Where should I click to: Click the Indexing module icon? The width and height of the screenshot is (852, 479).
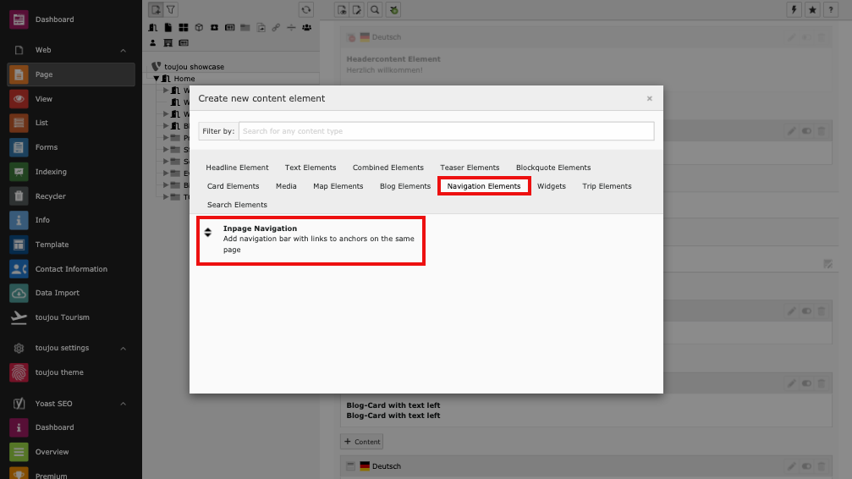19,172
